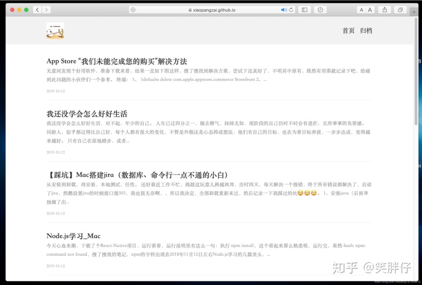422x285 pixels.
Task: Minimize the Safari window with yellow button
Action: tap(19, 10)
